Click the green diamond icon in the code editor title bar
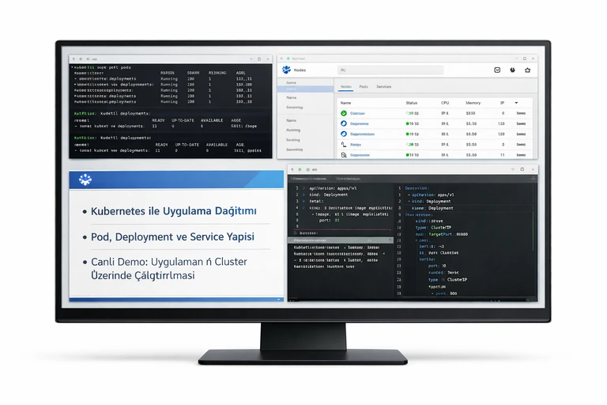 coord(300,169)
